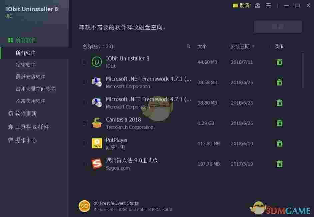Viewport: 314px width, 217px height.
Task: Open the search by clicking the magnifier icon
Action: pos(188,46)
